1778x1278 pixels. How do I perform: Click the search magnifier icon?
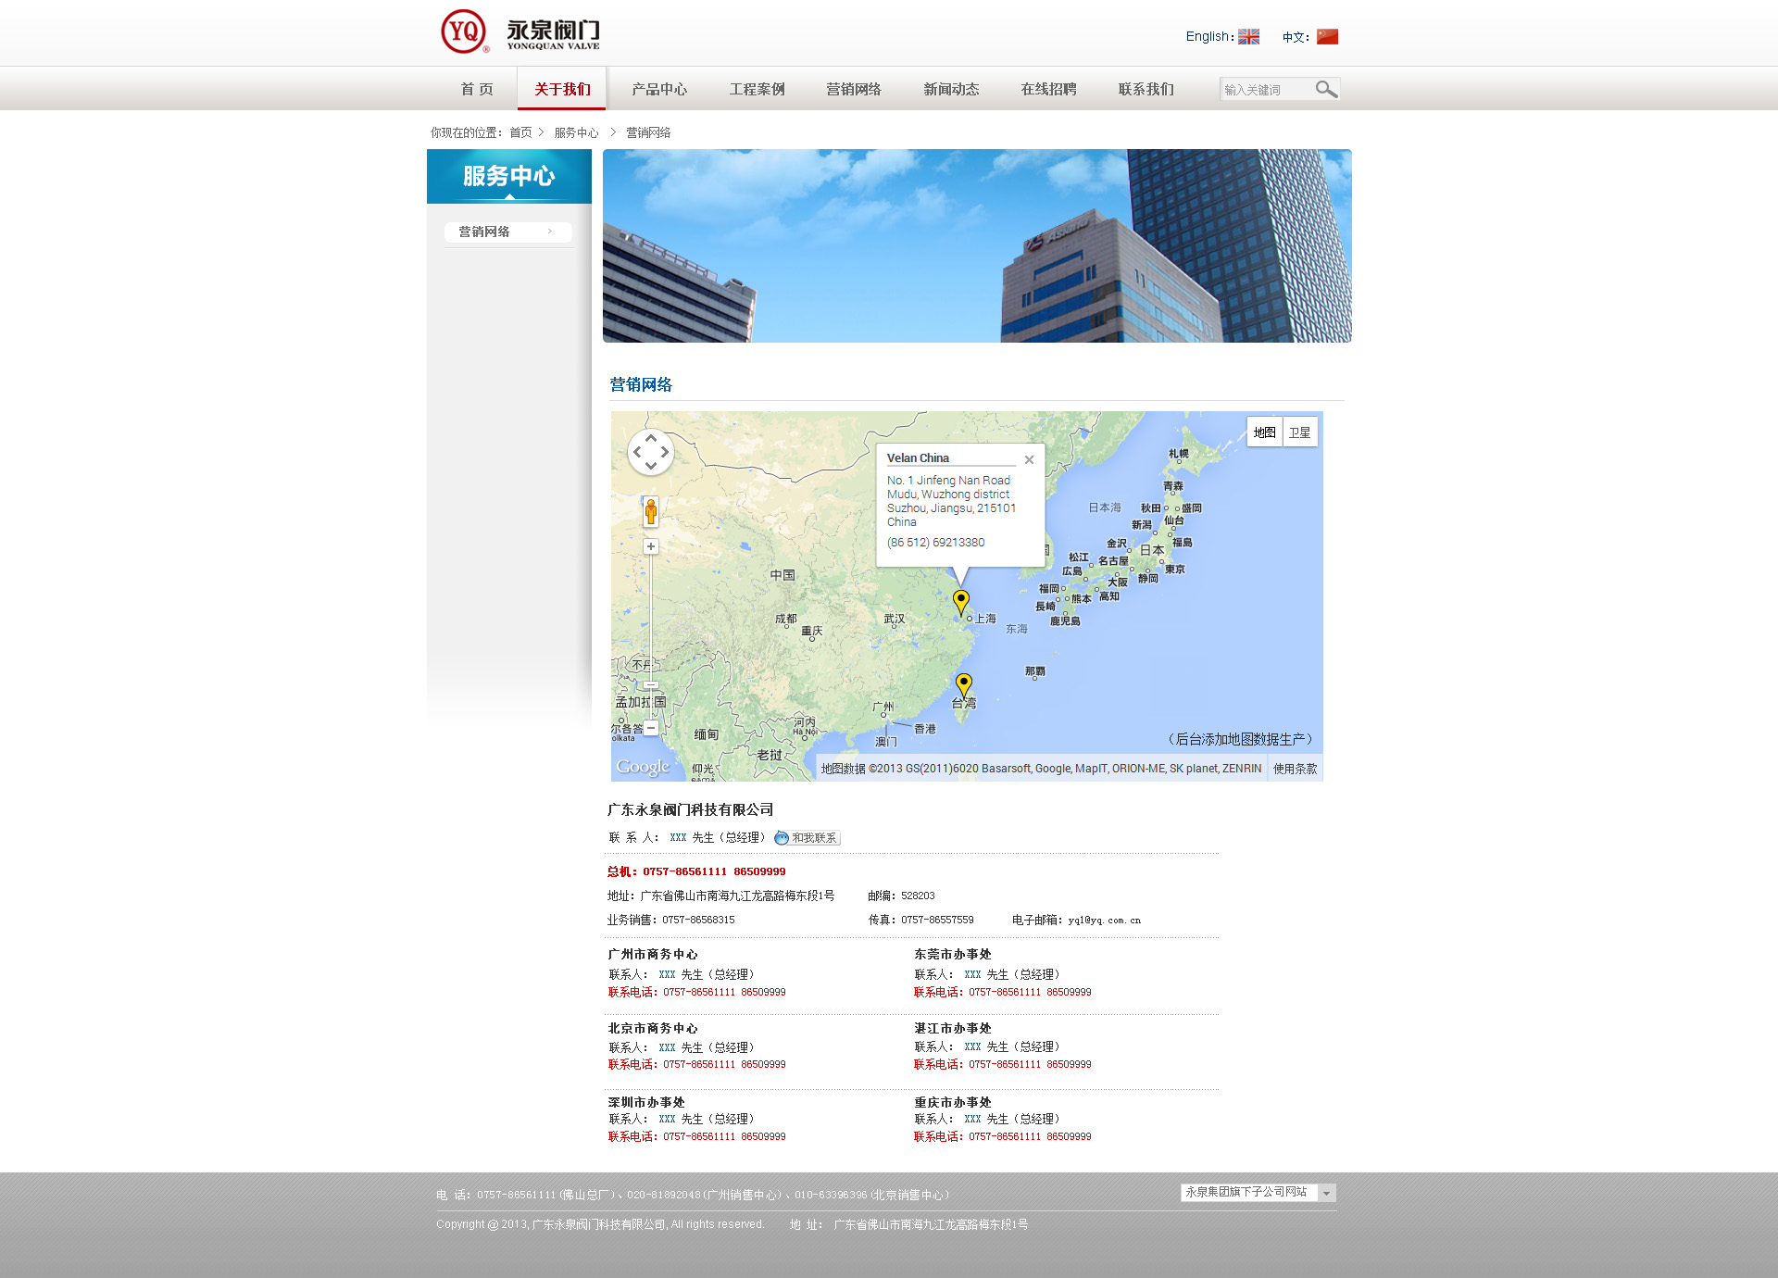click(x=1326, y=89)
